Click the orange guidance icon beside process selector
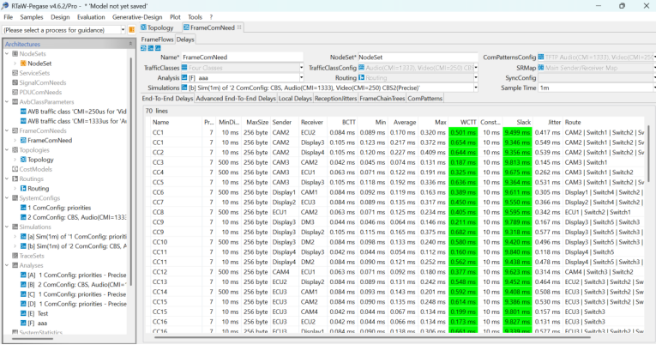Viewport: 656px width, 345px height. 133,30
